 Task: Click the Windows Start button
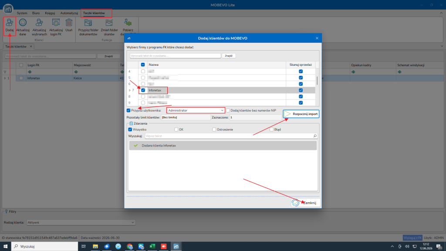pyautogui.click(x=5, y=247)
